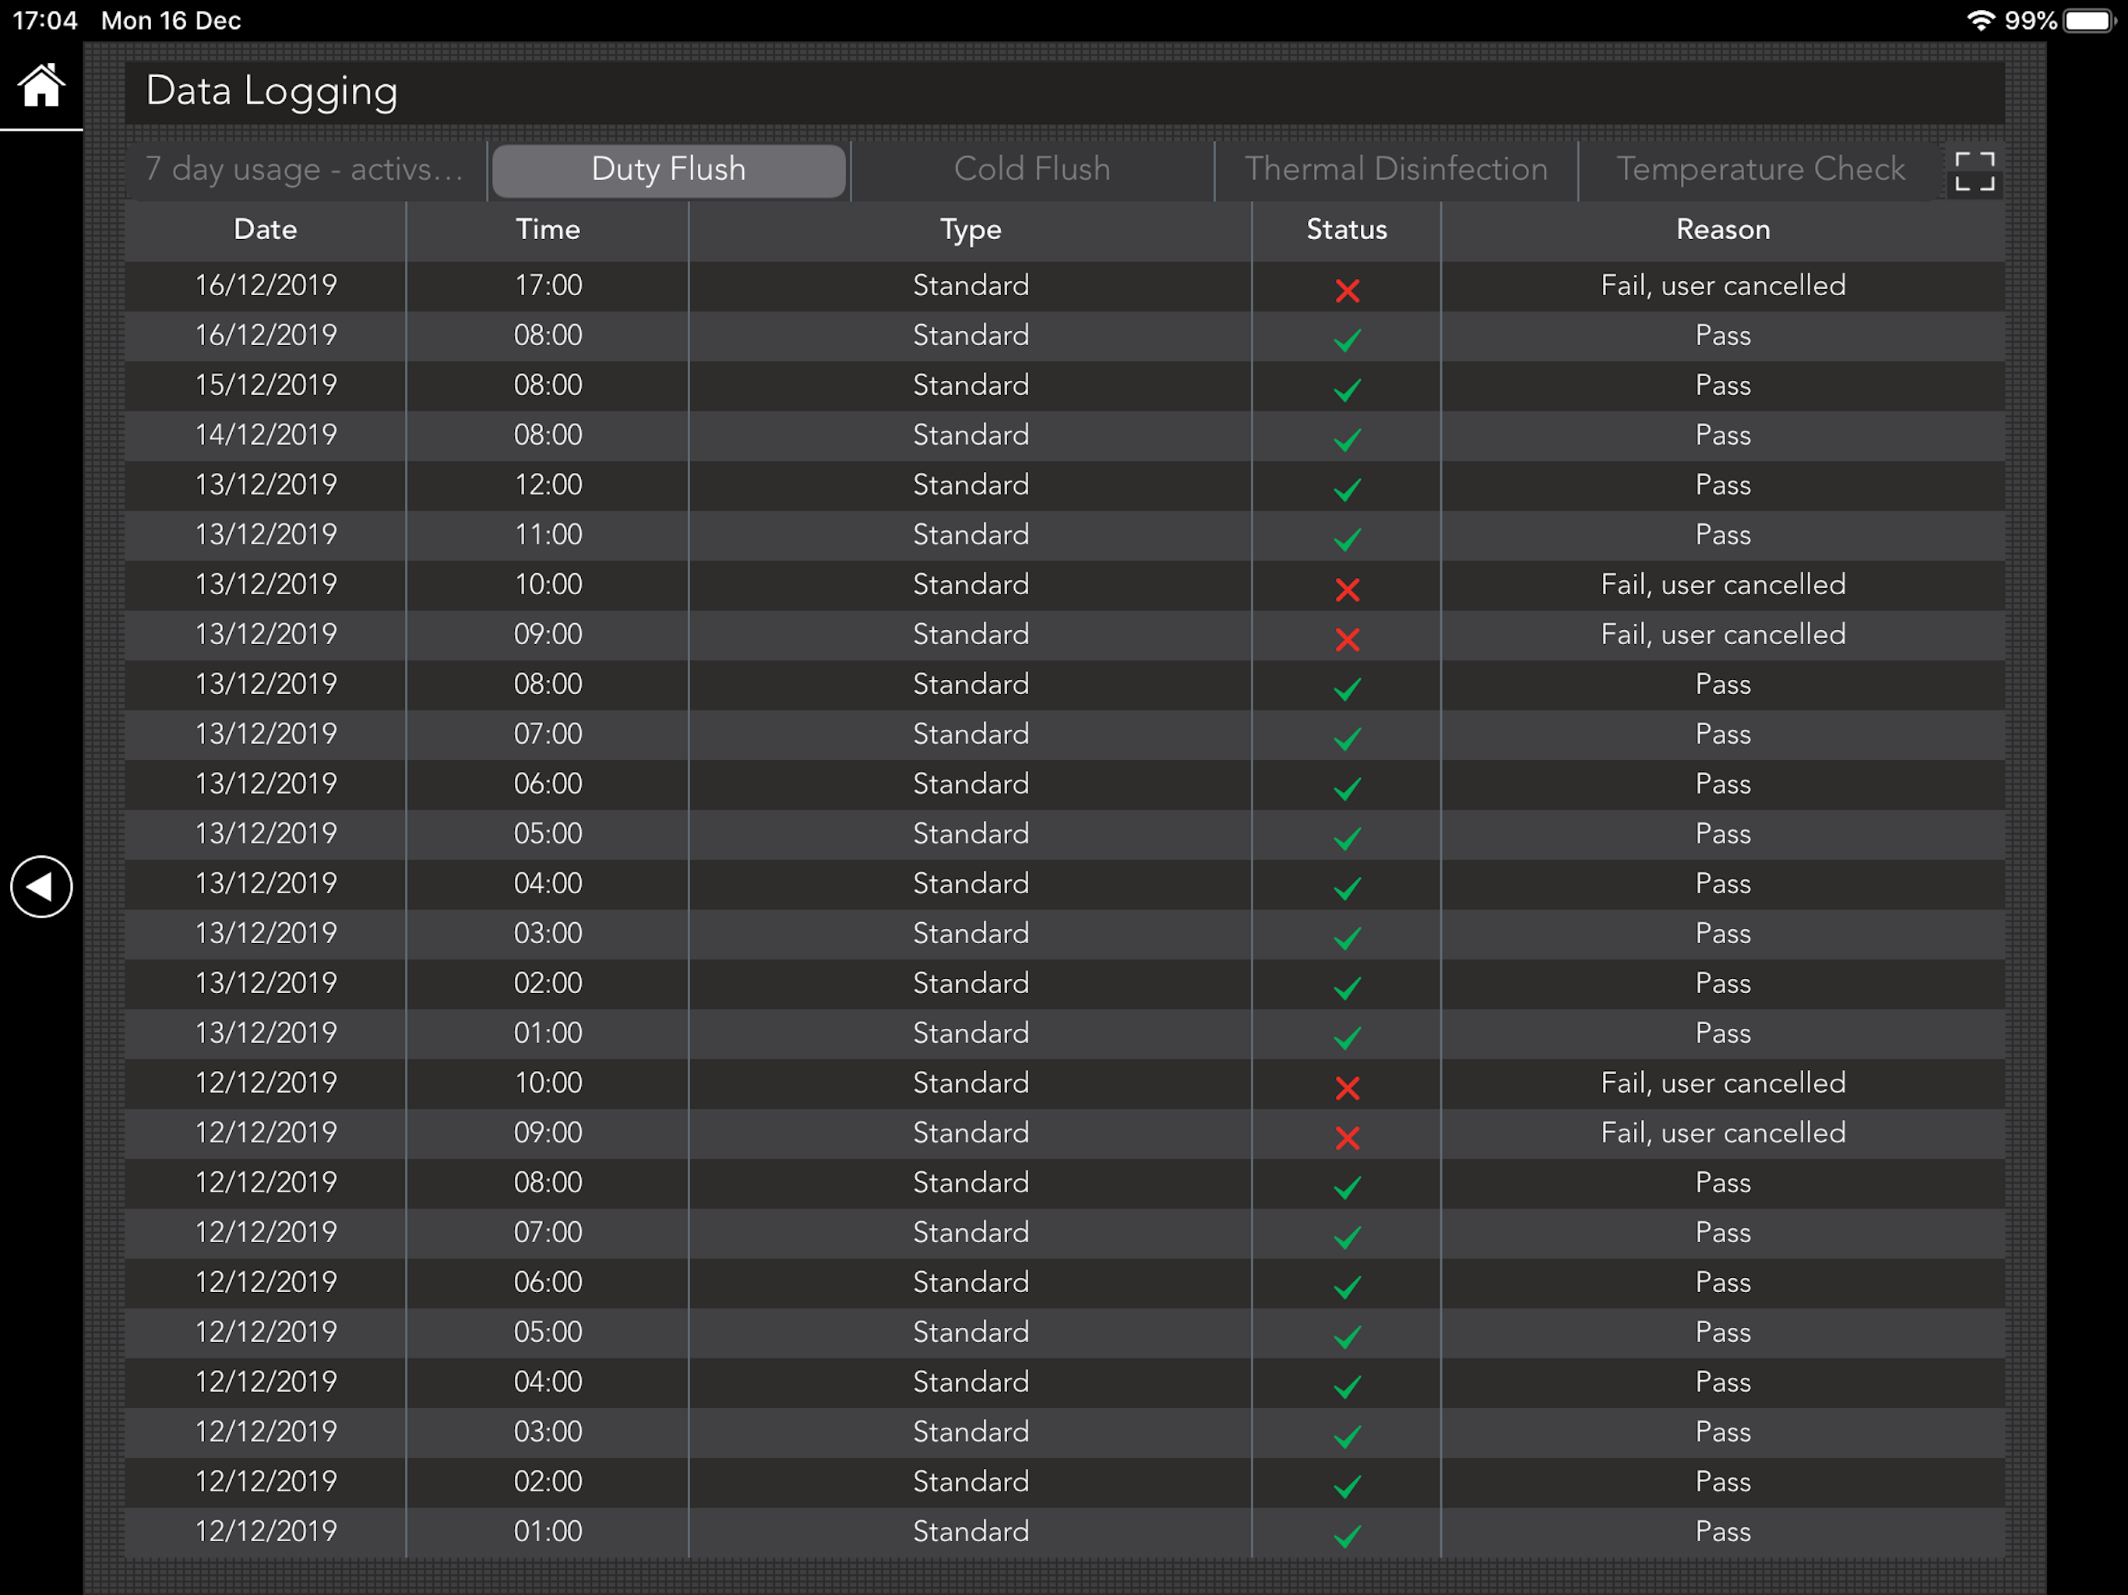The height and width of the screenshot is (1595, 2128).
Task: Click green tick for 13/12/2019 06:00
Action: pos(1347,788)
